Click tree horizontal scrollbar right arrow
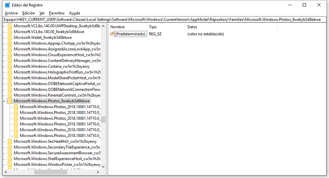The height and width of the screenshot is (178, 329). coord(98,172)
